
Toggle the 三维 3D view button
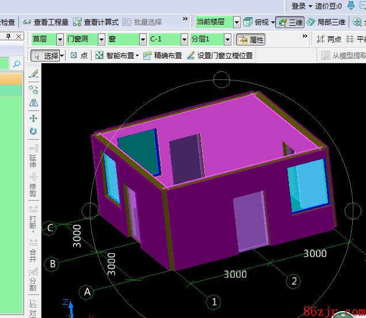tap(290, 22)
